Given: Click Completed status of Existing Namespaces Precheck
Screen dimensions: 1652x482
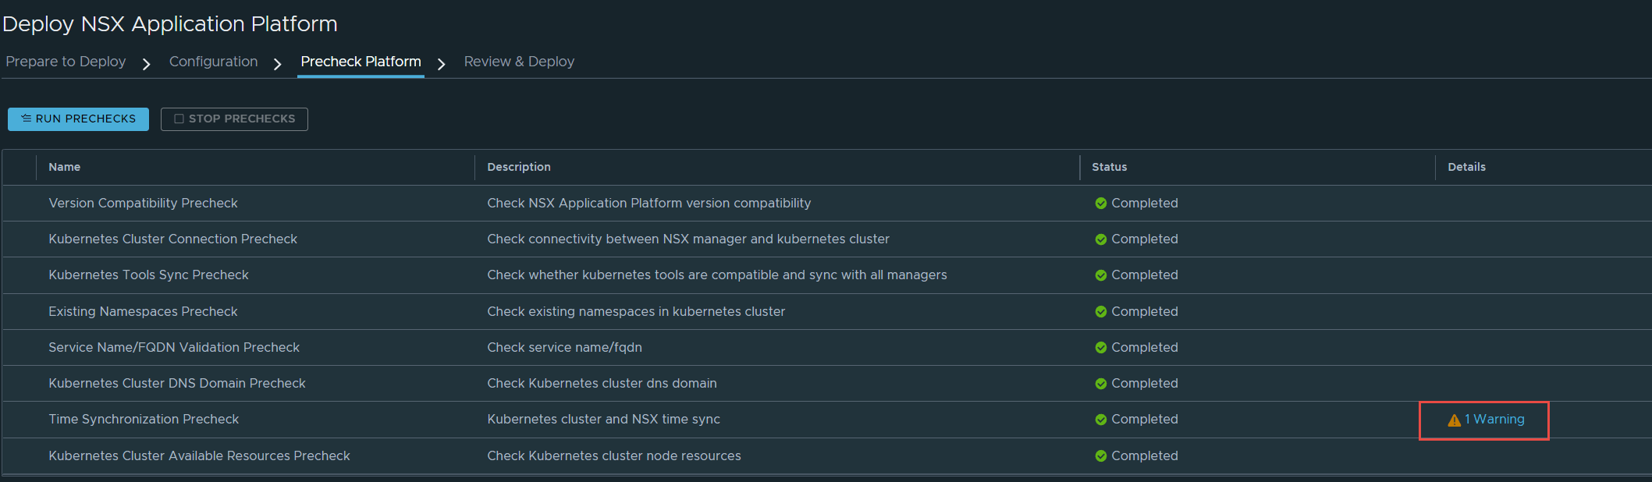Looking at the screenshot, I should (x=1144, y=311).
